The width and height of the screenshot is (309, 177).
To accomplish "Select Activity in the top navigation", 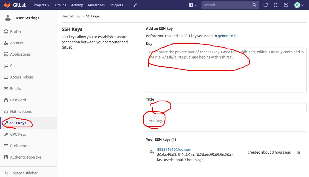I will click(77, 5).
